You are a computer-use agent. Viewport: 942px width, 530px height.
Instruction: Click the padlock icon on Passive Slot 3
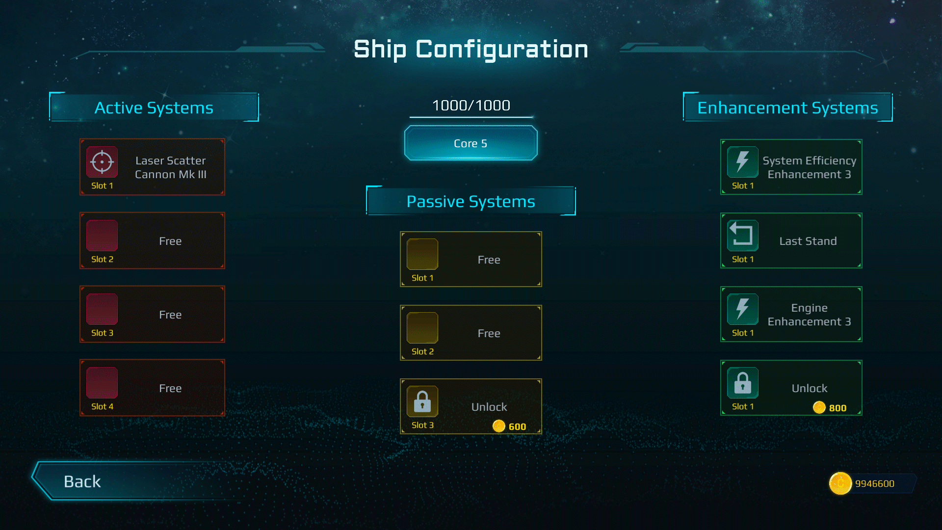point(422,401)
